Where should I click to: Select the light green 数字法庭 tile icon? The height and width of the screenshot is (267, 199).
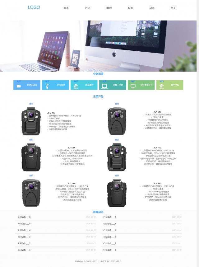[x=162, y=86]
